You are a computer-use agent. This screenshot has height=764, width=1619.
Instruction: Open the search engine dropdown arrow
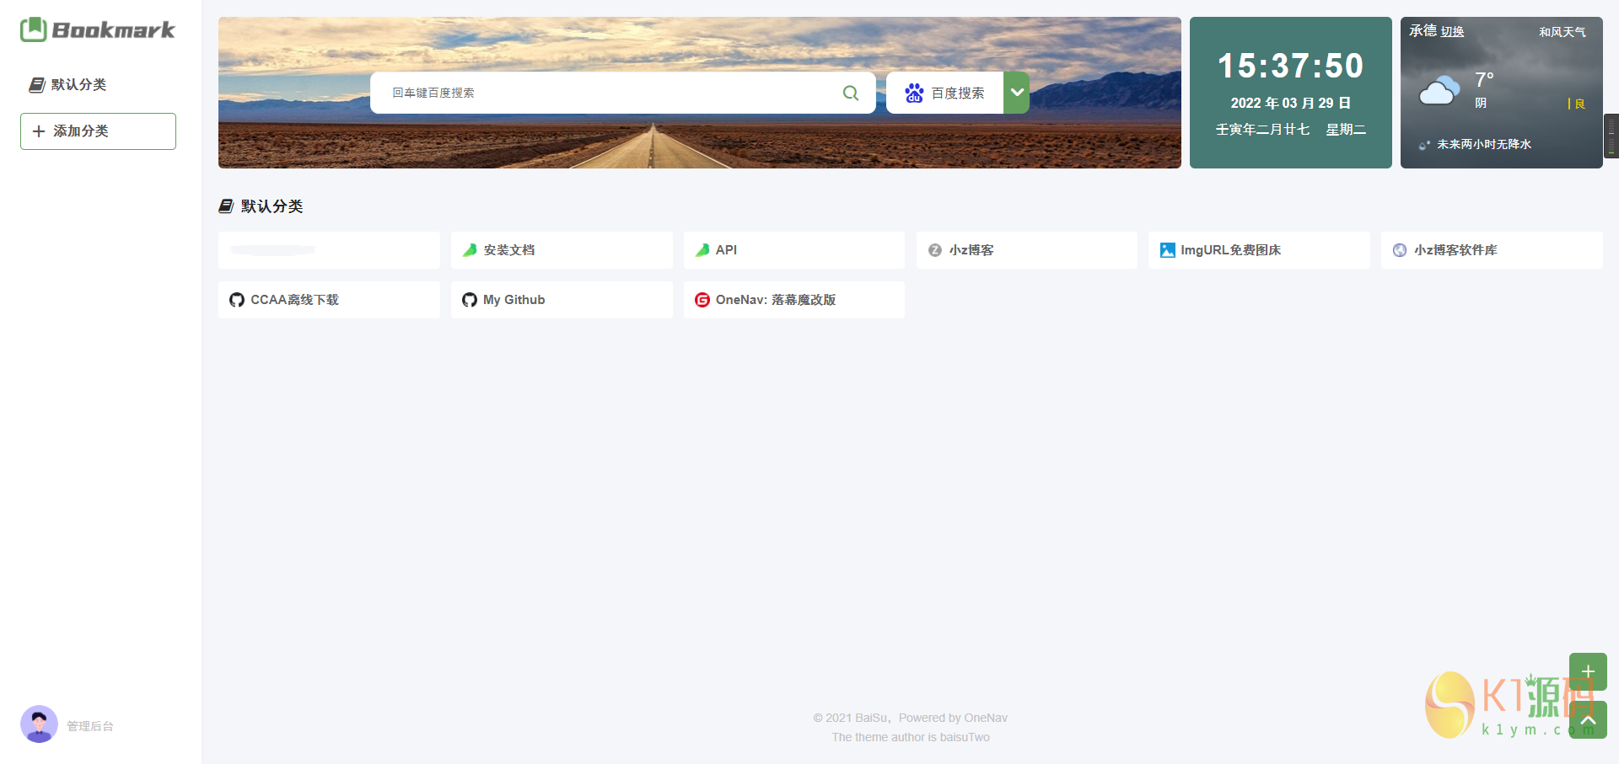1017,93
